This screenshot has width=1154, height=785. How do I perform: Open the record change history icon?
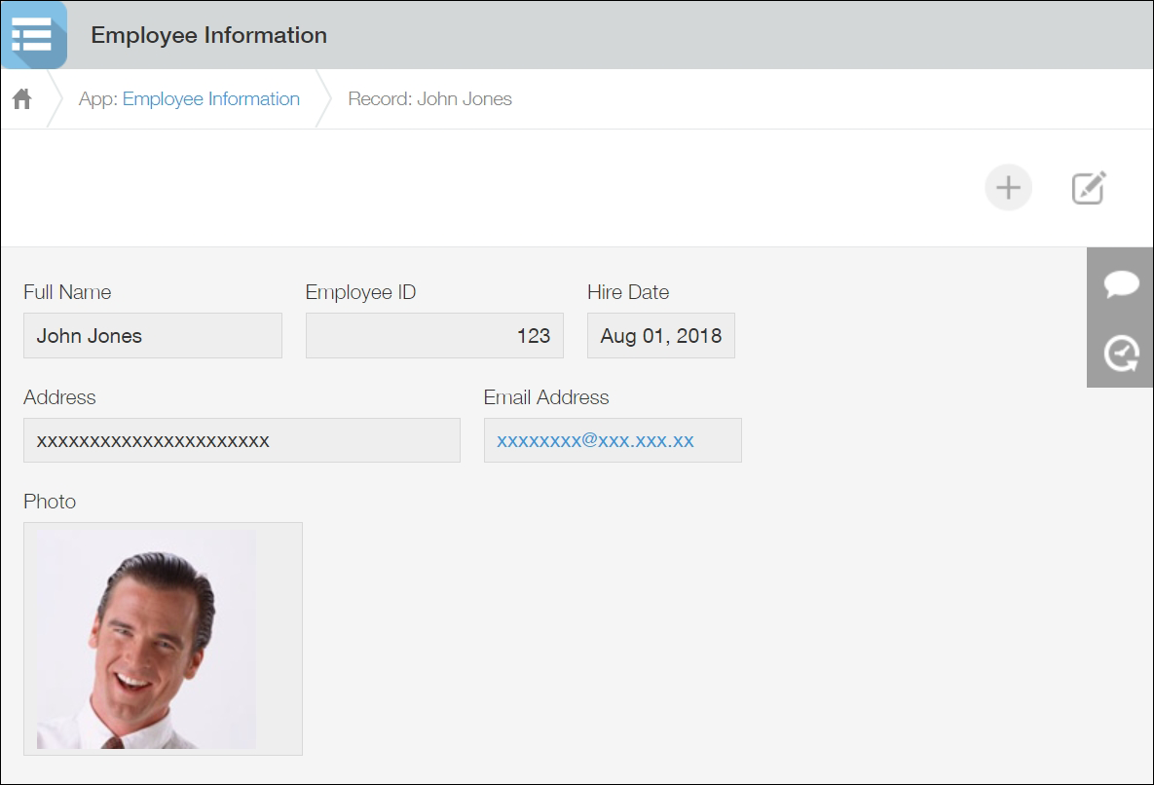pos(1120,354)
